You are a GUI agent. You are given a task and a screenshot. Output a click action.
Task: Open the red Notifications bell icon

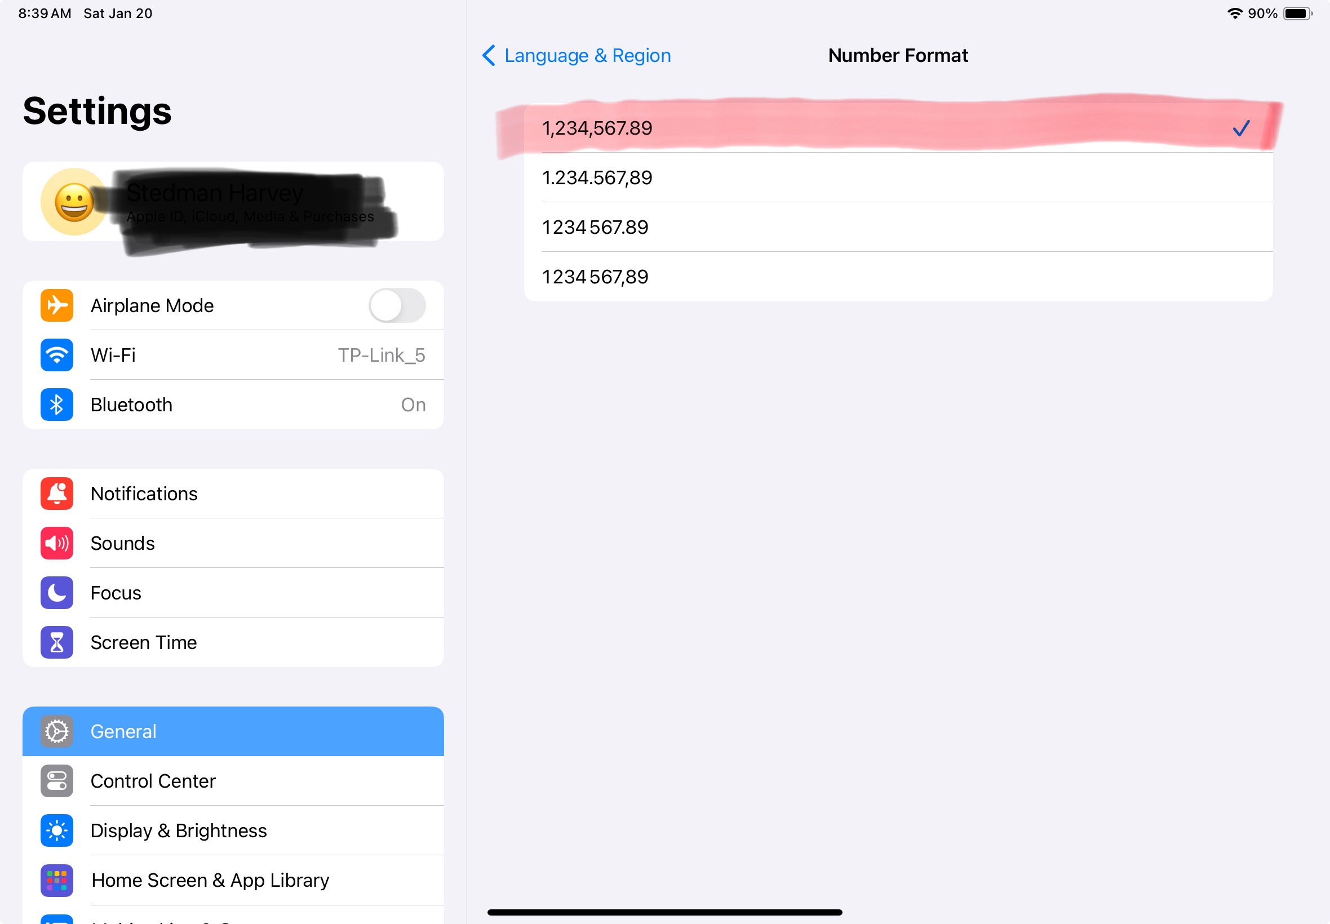pos(57,494)
